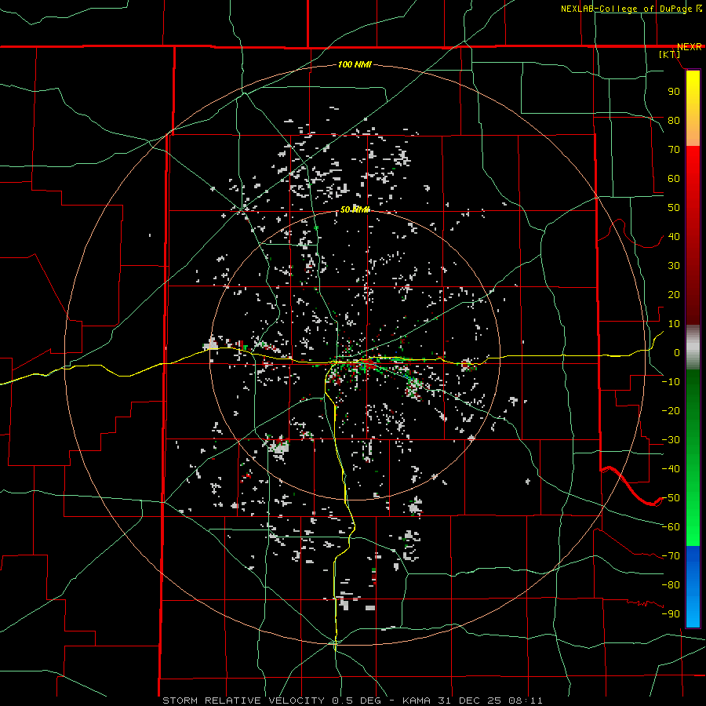Click the 40 value on the velocity scale
This screenshot has height=706, width=706.
coord(674,236)
